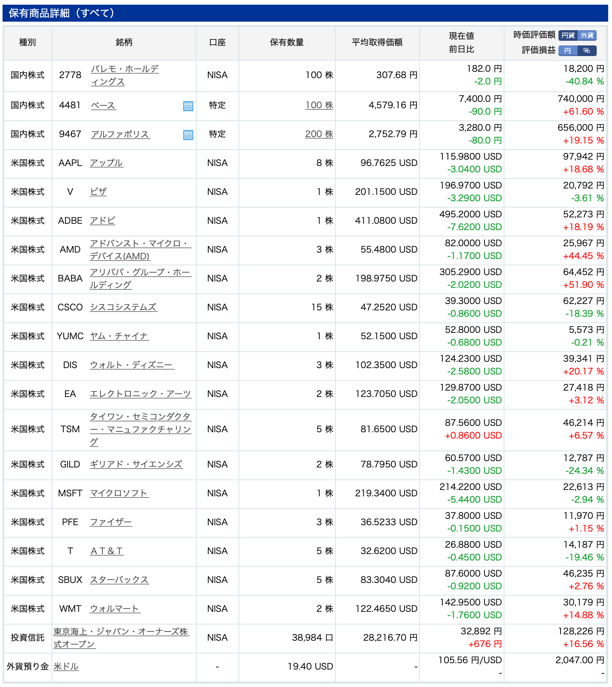612x687 pixels.
Task: Open the ヤム・チャイナ stock link
Action: [x=119, y=336]
